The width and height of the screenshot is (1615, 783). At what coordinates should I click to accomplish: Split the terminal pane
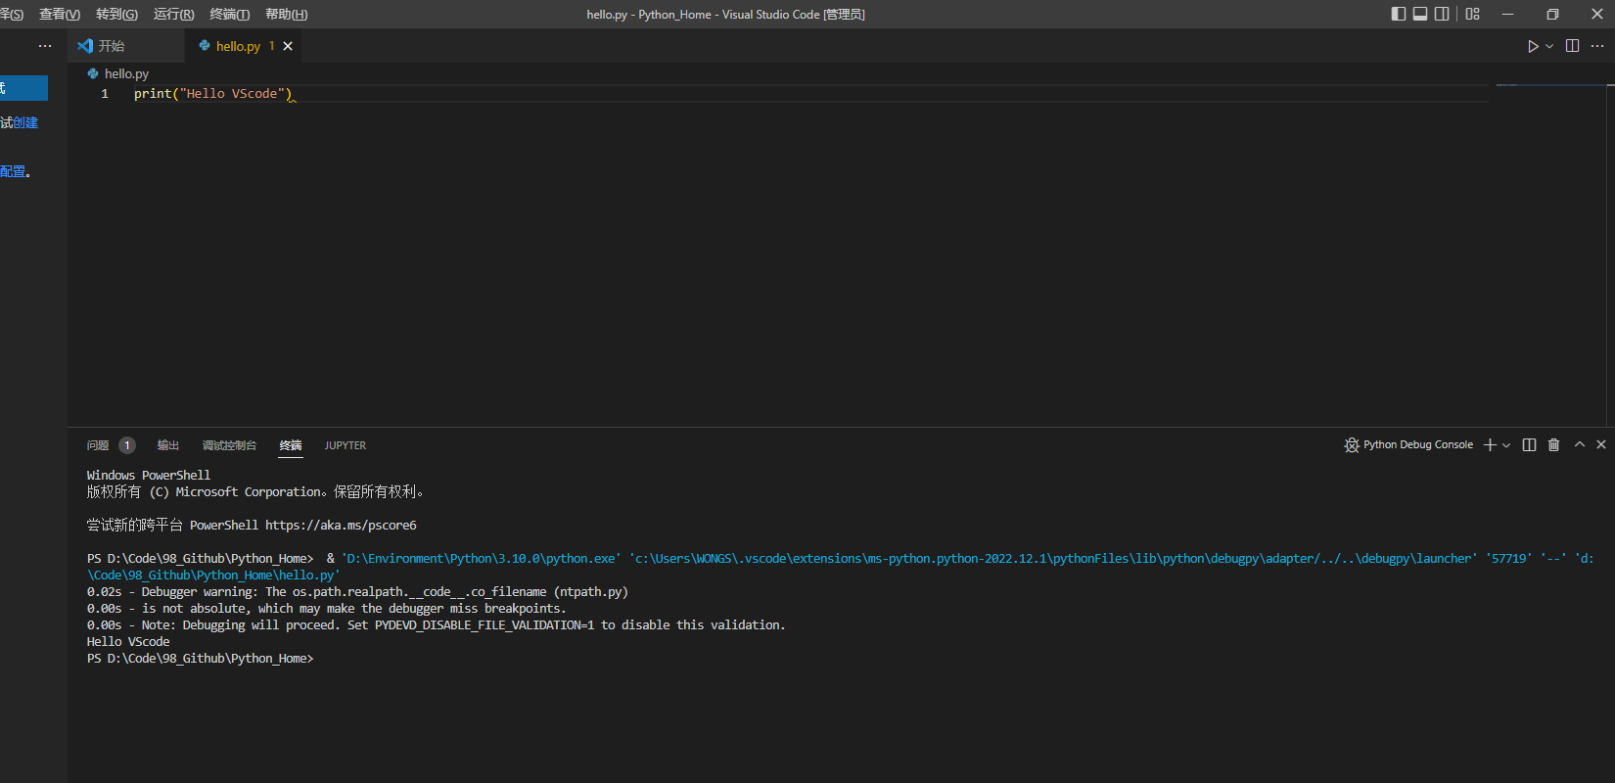click(x=1529, y=444)
